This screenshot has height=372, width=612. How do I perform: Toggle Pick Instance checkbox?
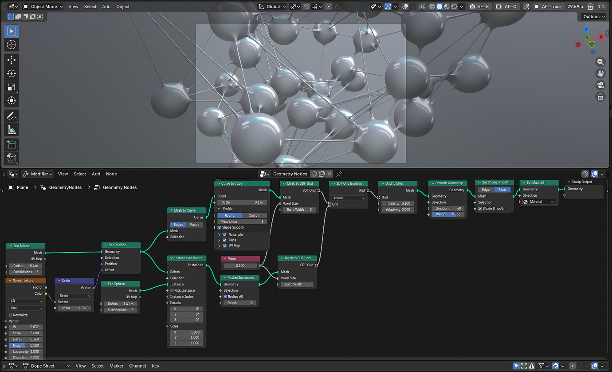(171, 290)
